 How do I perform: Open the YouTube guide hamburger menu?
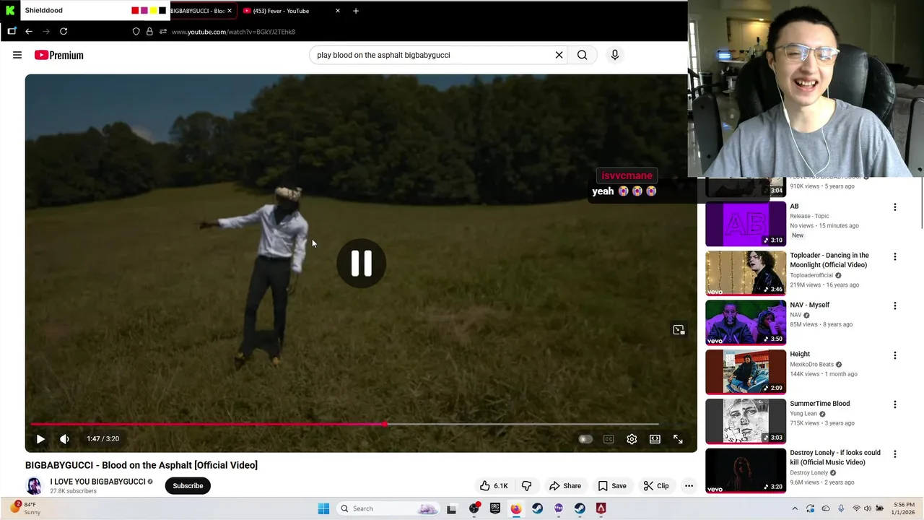pos(17,55)
